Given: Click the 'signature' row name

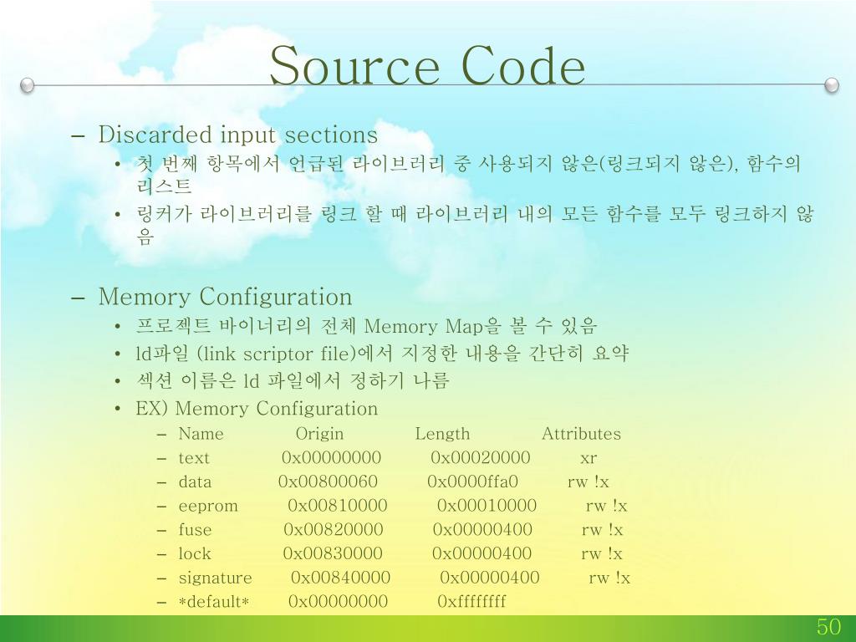Looking at the screenshot, I should point(215,578).
